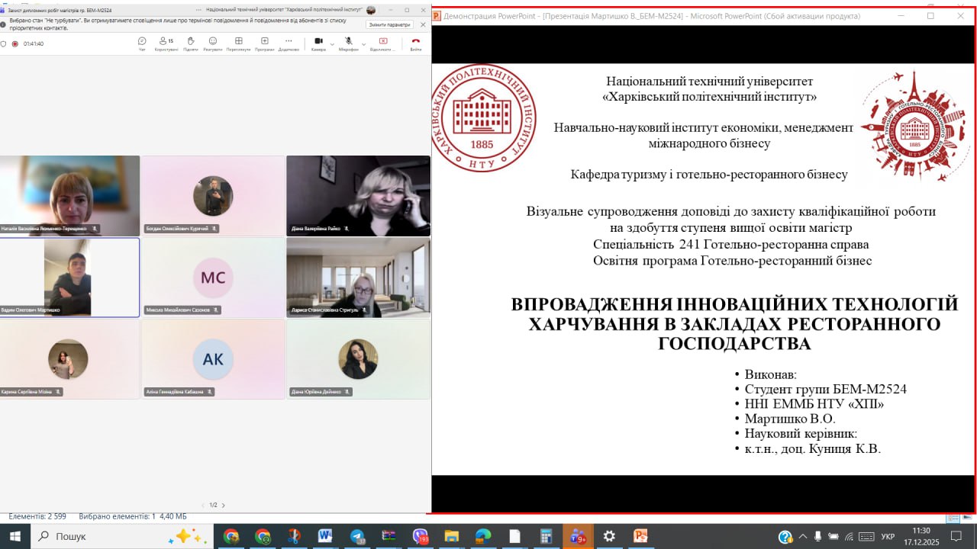Go to next page of participants

click(x=223, y=505)
